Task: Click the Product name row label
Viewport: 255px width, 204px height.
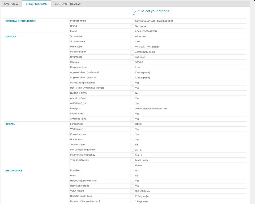Action: click(x=78, y=21)
